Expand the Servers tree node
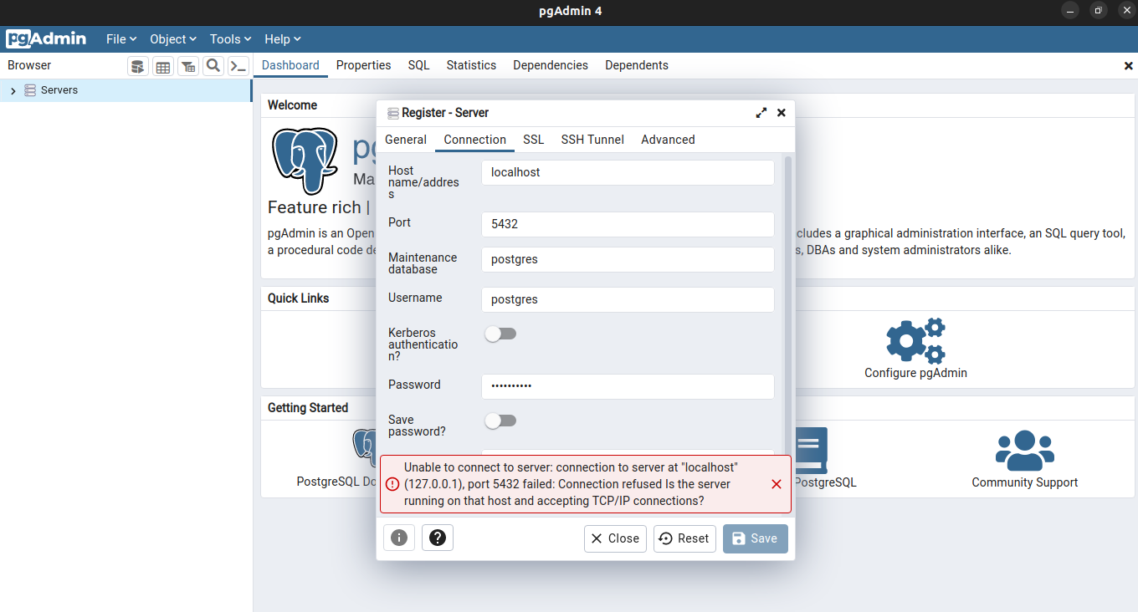This screenshot has height=612, width=1138. click(x=13, y=90)
